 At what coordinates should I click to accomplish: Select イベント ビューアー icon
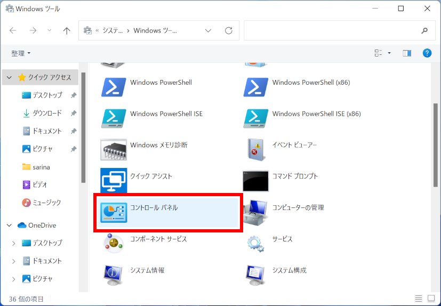click(255, 150)
